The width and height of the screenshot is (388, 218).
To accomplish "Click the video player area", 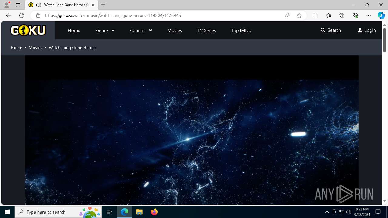I will pyautogui.click(x=192, y=130).
